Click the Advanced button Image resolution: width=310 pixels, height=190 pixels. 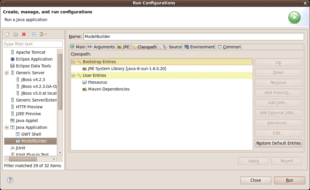click(278, 123)
